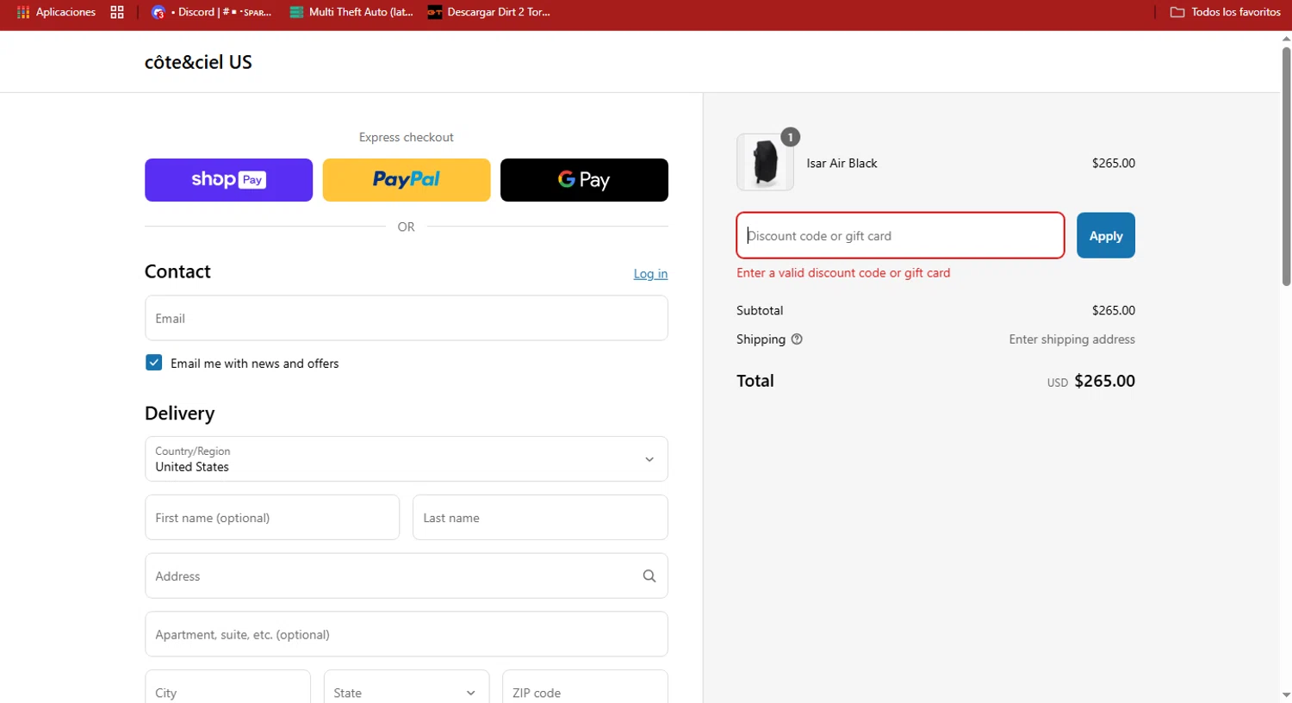Click the Log in link
The image size is (1292, 703).
(x=650, y=274)
